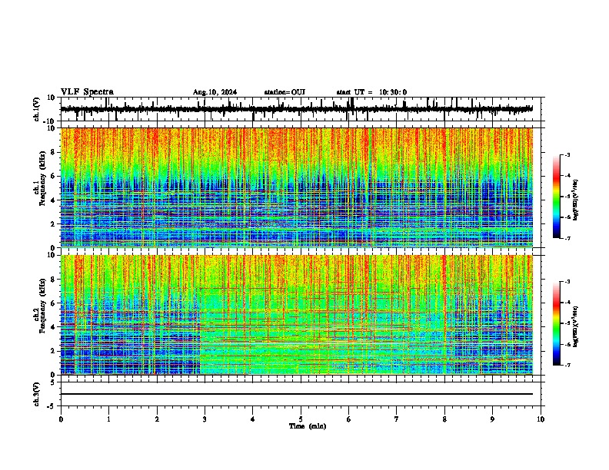Click the ch.2 color bar's log(PSD) label
Viewport: 609px width, 470px height.
pos(576,326)
